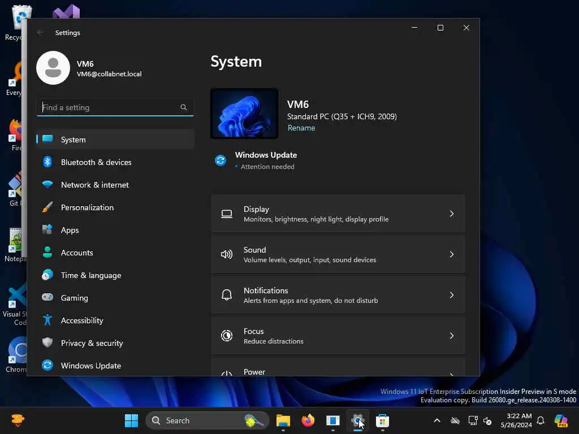This screenshot has width=579, height=434.
Task: Click the network icon in the system tray
Action: point(473,420)
